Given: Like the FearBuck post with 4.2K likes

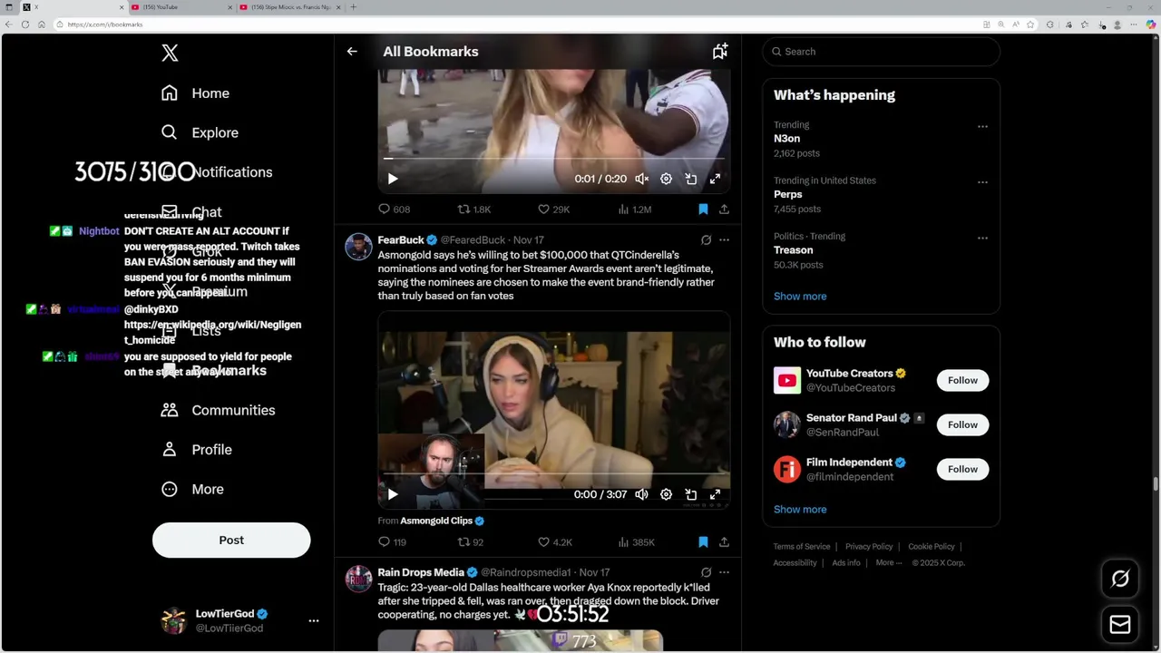Looking at the screenshot, I should point(554,542).
